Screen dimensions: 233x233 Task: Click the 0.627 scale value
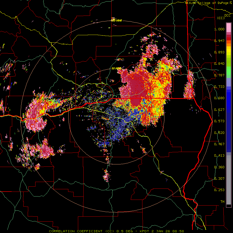pyautogui.click(x=219, y=110)
